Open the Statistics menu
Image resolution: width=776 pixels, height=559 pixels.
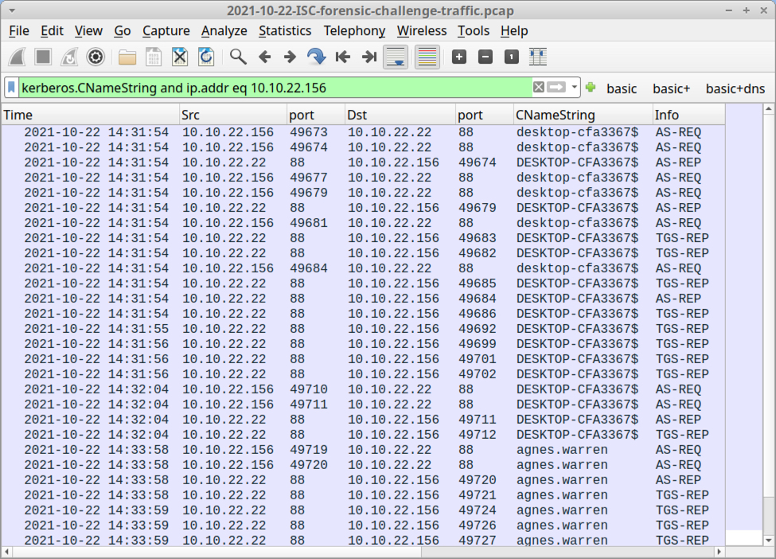click(284, 30)
